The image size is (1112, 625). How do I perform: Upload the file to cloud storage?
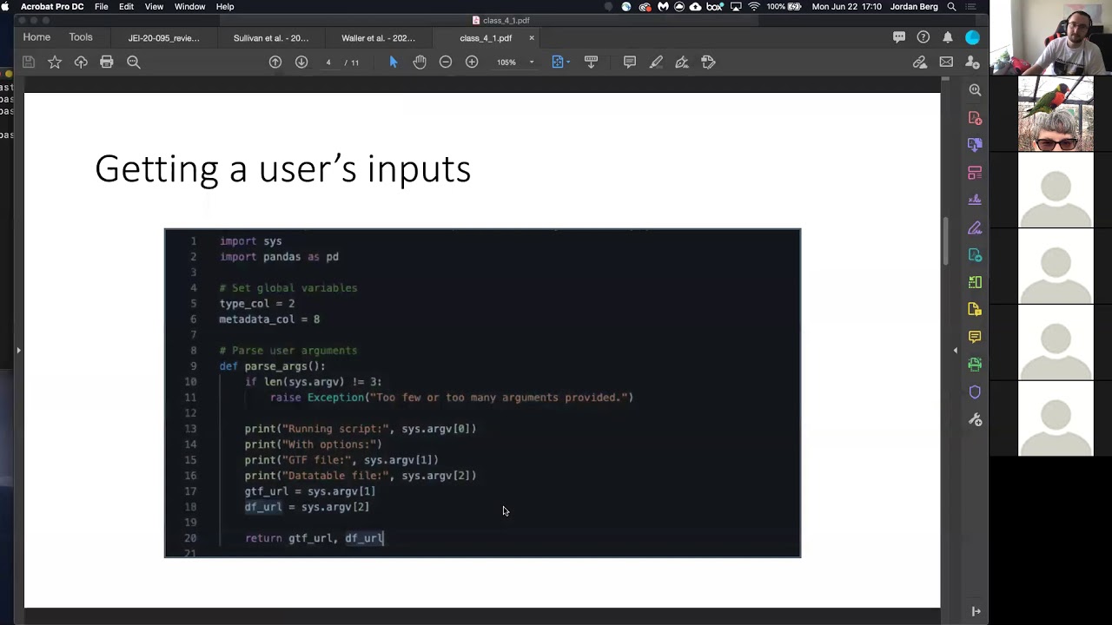coord(81,62)
